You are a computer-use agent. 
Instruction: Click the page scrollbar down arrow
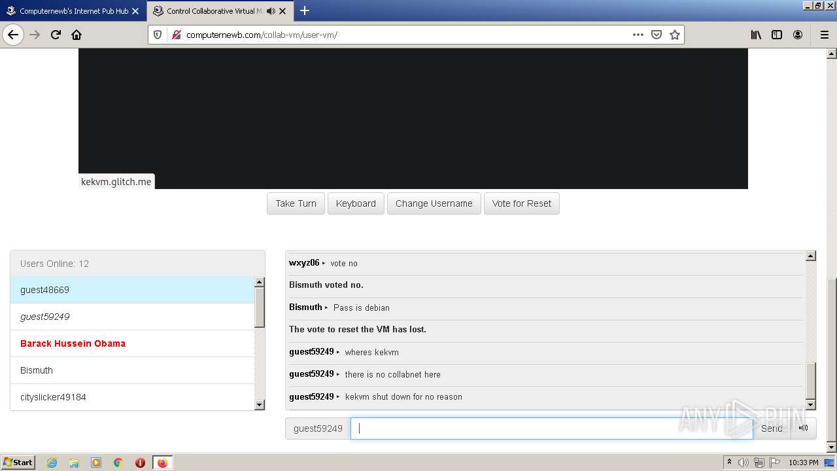(832, 447)
